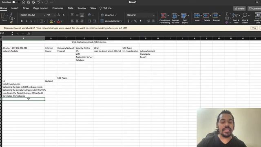Click the AutoSum sigma icon

coord(227,14)
